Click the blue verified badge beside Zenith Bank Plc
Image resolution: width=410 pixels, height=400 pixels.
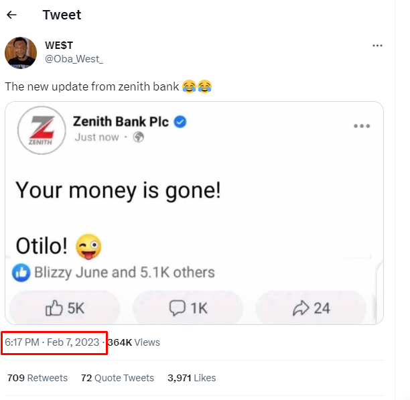[x=180, y=122]
